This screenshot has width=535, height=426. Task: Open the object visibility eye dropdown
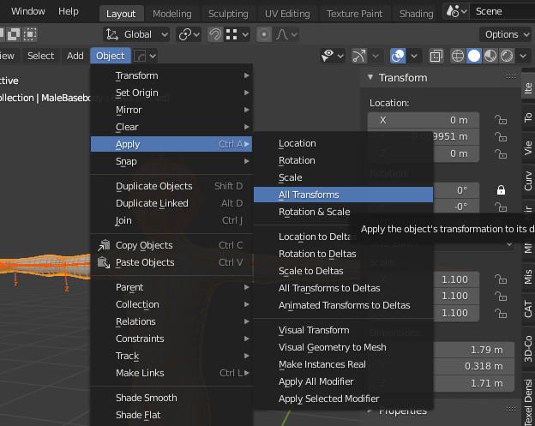click(x=332, y=56)
